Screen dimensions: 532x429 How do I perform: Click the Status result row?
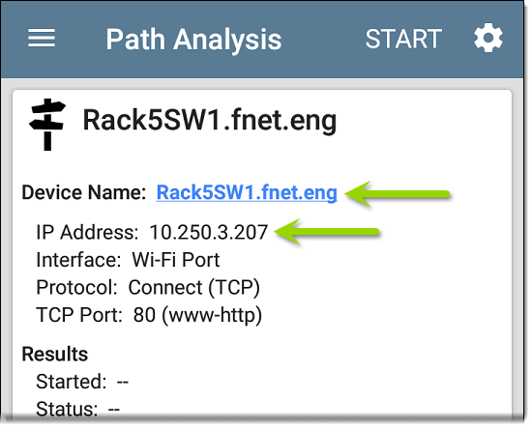pyautogui.click(x=77, y=409)
